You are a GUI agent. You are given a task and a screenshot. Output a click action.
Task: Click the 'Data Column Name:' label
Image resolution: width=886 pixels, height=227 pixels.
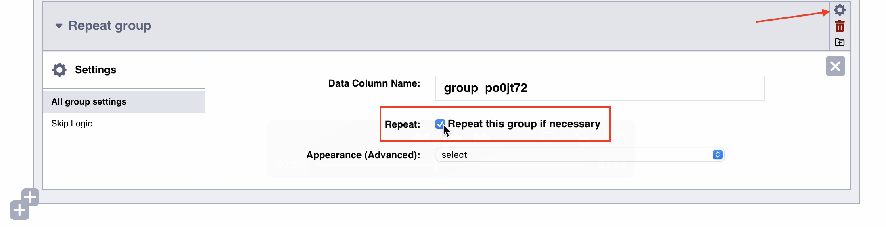click(374, 83)
